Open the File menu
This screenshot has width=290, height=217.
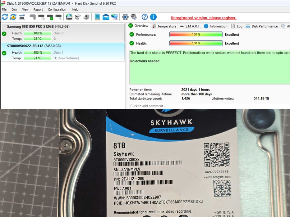point(4,9)
